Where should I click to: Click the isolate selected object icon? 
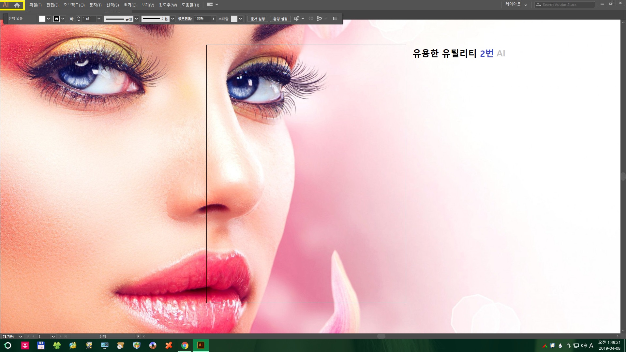[x=311, y=19]
